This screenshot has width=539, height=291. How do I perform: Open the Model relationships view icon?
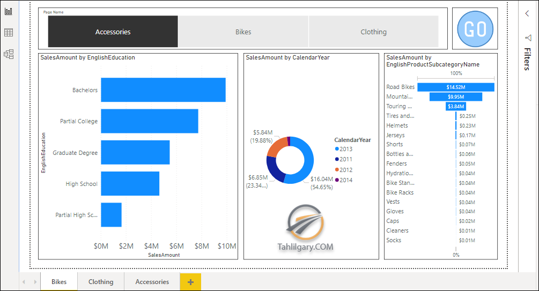click(9, 54)
